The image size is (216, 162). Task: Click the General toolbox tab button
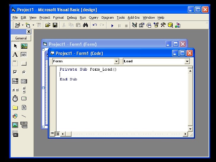coord(21,38)
